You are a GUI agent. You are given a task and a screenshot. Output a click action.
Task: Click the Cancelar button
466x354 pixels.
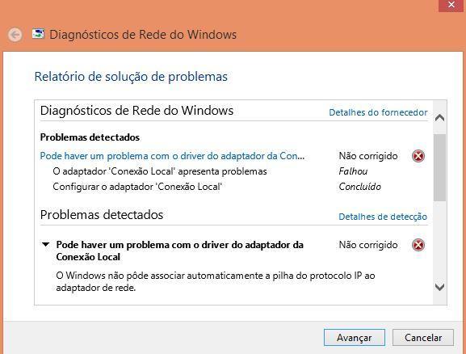tap(423, 338)
